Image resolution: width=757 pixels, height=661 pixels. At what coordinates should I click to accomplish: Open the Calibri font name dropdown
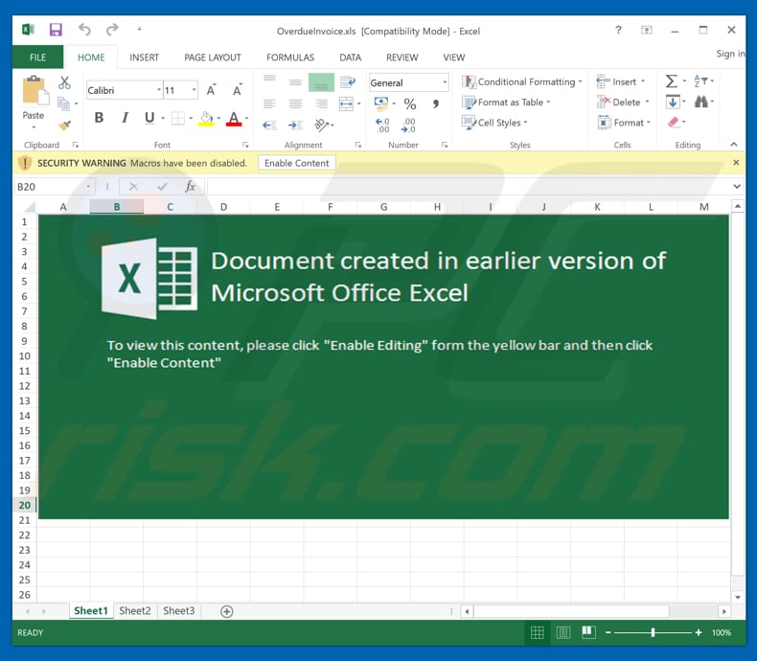click(158, 90)
